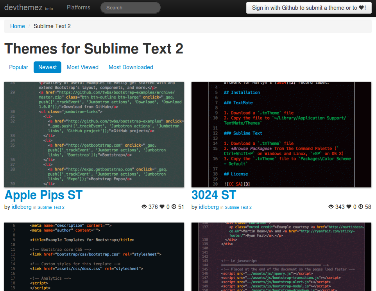Open the Most Downloaded tab
This screenshot has width=376, height=291.
click(131, 67)
